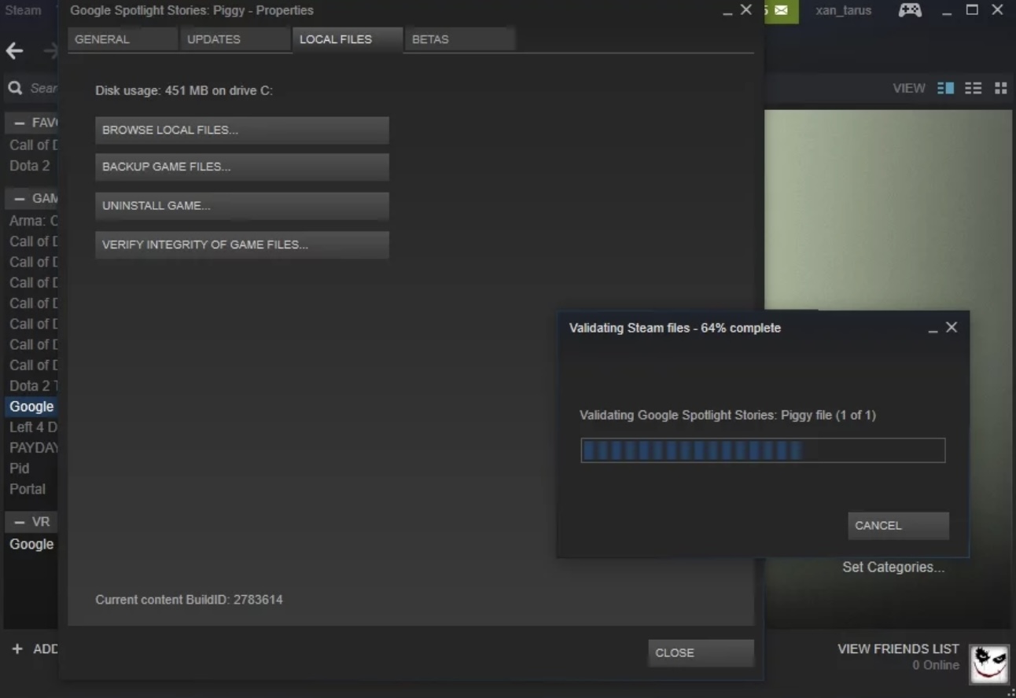Cancel the Steam file validation

tap(897, 525)
